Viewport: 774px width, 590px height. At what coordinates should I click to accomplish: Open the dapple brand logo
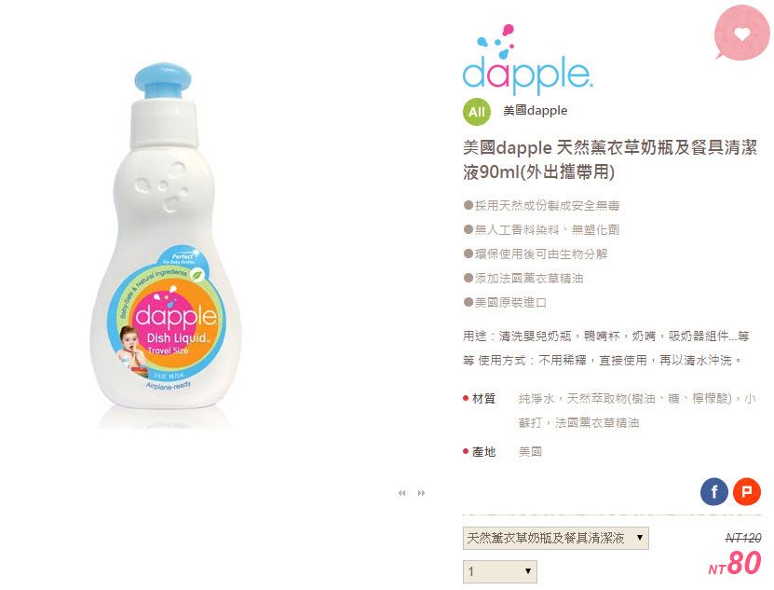coord(527,60)
